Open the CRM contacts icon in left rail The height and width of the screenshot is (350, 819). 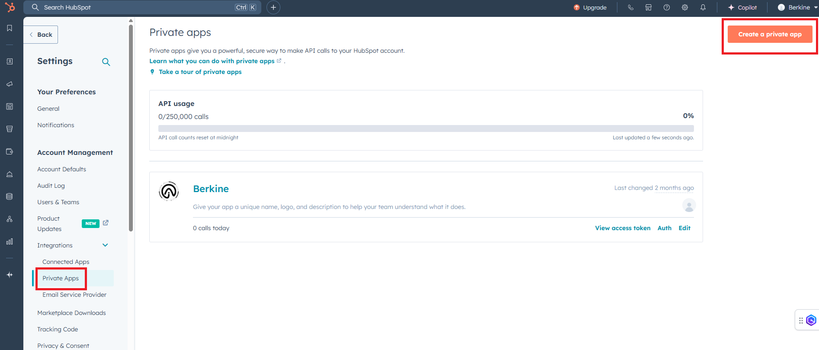click(10, 61)
